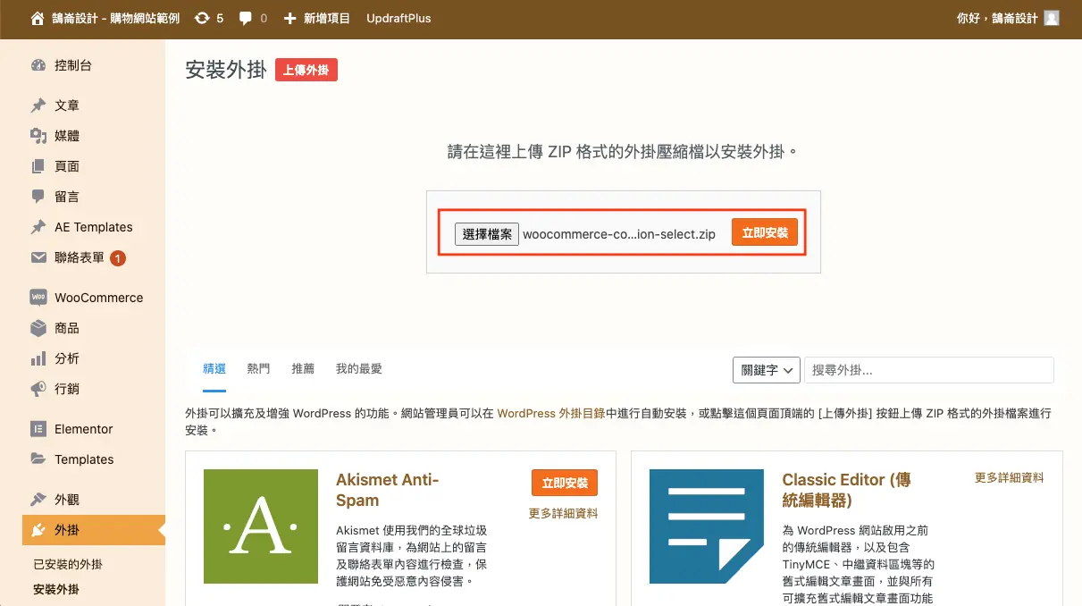The image size is (1082, 606).
Task: Click the 媒體 media icon
Action: pos(38,136)
